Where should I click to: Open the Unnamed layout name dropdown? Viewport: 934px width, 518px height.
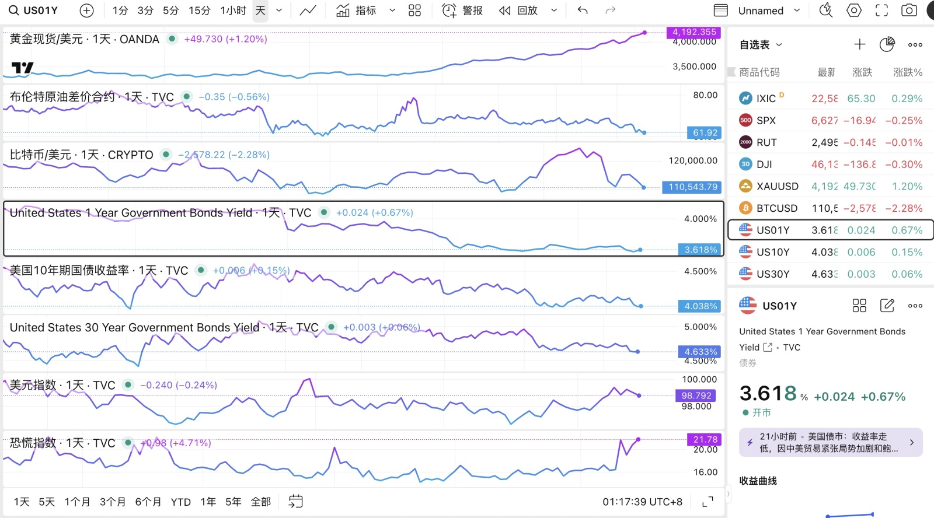point(769,10)
